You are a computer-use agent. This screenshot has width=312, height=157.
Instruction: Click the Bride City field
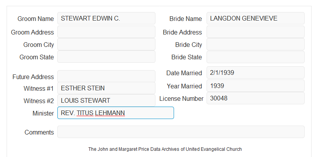coord(255,44)
